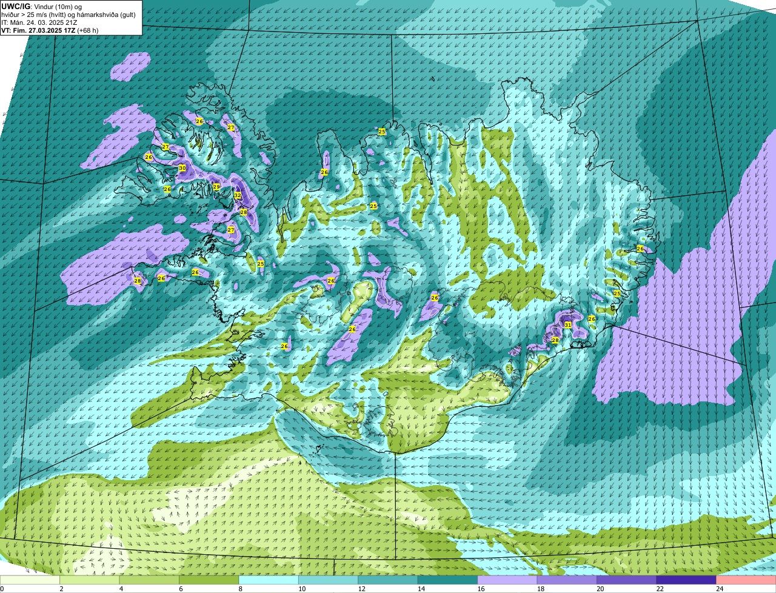Click the '12' tick label on color scale
This screenshot has height=593, width=776.
click(361, 589)
